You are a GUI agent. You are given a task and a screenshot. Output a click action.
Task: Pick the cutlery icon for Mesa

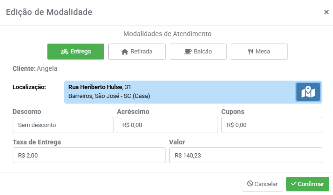tap(250, 52)
